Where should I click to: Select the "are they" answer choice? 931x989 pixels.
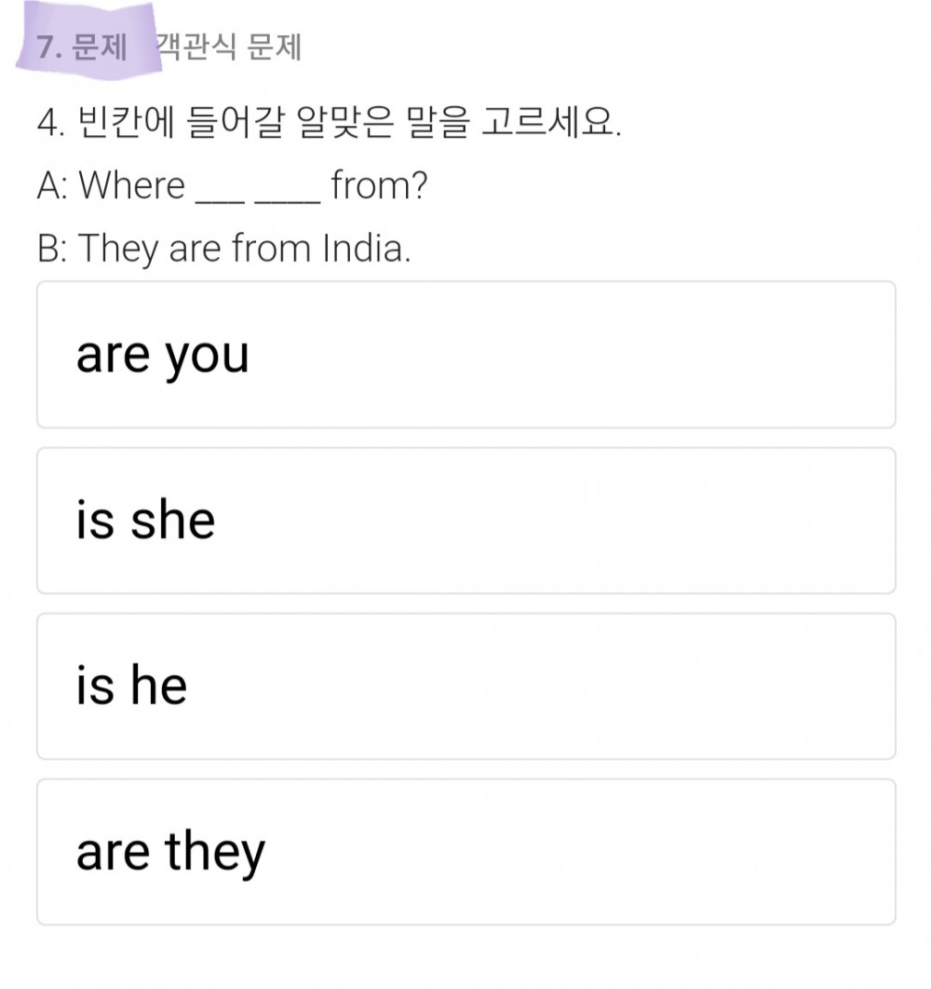[466, 852]
